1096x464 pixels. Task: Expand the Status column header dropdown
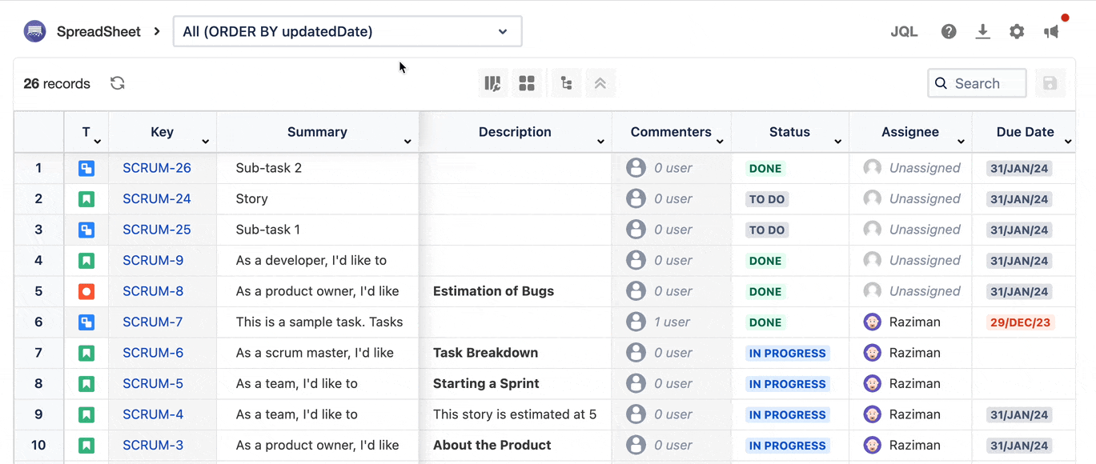(837, 142)
